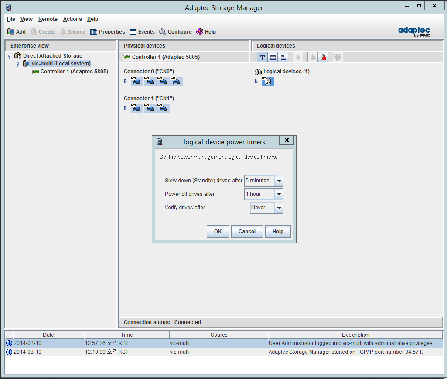Collapse vic-multi tree node handle
Viewport: 447px width, 379px height.
18,64
